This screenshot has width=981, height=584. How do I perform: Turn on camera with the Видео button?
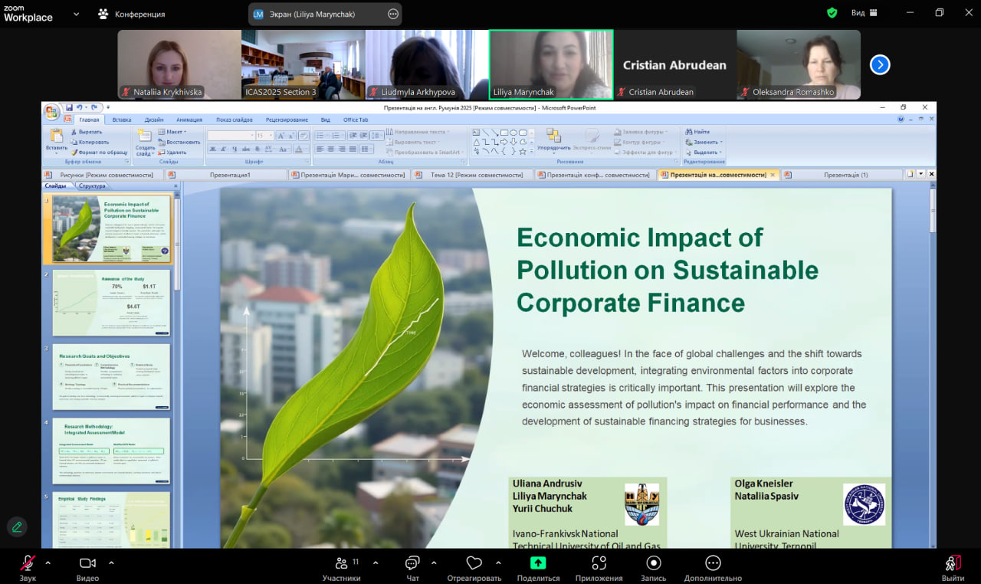click(x=88, y=568)
